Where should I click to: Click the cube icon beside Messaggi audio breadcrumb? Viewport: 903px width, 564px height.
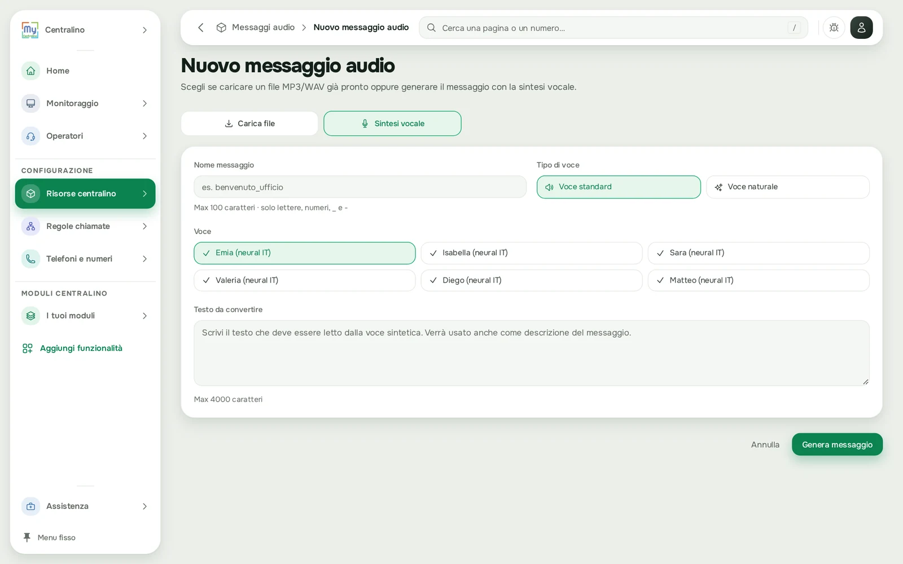coord(221,28)
